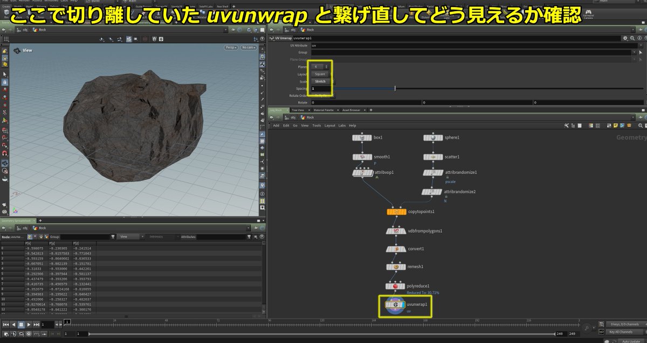Click the Geometry Spreadsheet tab
Screen dimensions: 647x343
click(x=17, y=221)
